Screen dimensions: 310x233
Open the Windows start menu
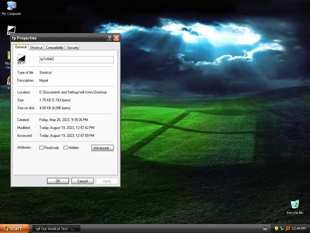click(15, 229)
